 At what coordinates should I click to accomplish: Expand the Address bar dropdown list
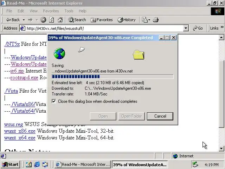pyautogui.click(x=186, y=28)
